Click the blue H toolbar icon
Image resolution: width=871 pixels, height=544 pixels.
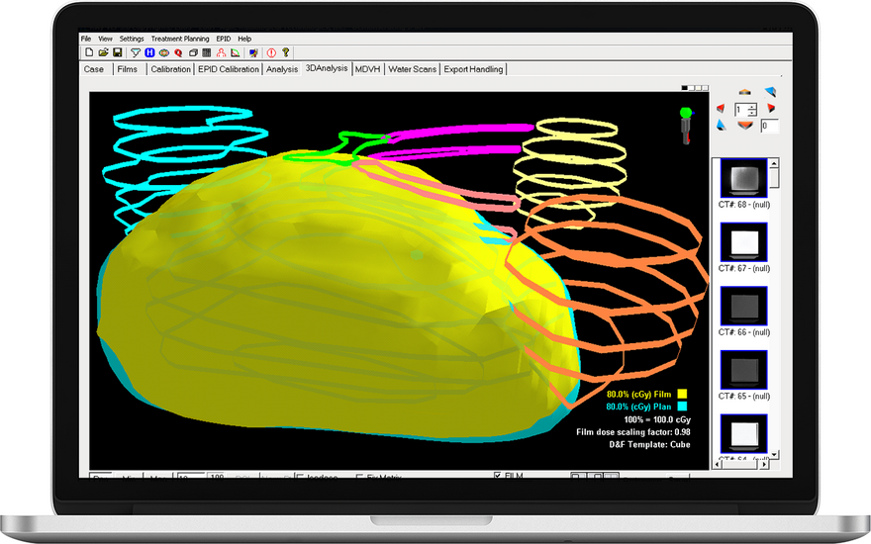click(x=149, y=52)
